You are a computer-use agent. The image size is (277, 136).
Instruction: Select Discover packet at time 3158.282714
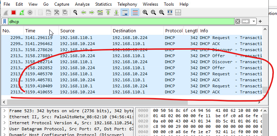click(132, 62)
